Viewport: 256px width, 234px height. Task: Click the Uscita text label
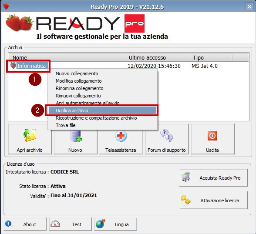212,150
